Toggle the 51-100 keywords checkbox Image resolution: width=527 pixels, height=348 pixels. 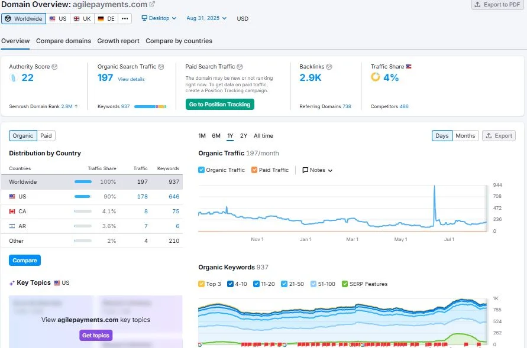click(x=313, y=284)
